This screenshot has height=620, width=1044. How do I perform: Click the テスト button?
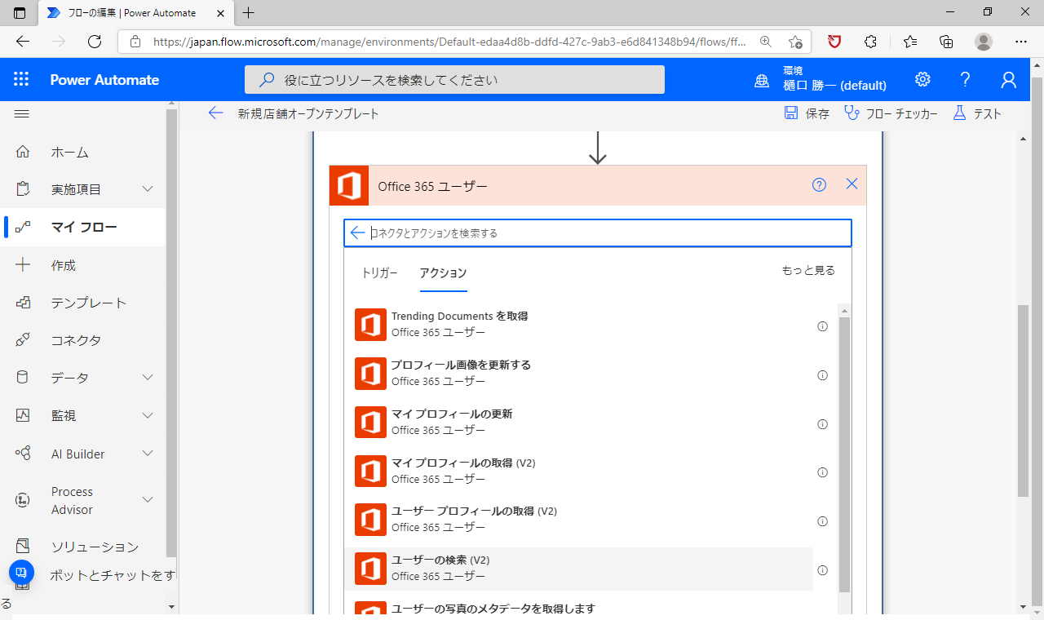point(976,113)
